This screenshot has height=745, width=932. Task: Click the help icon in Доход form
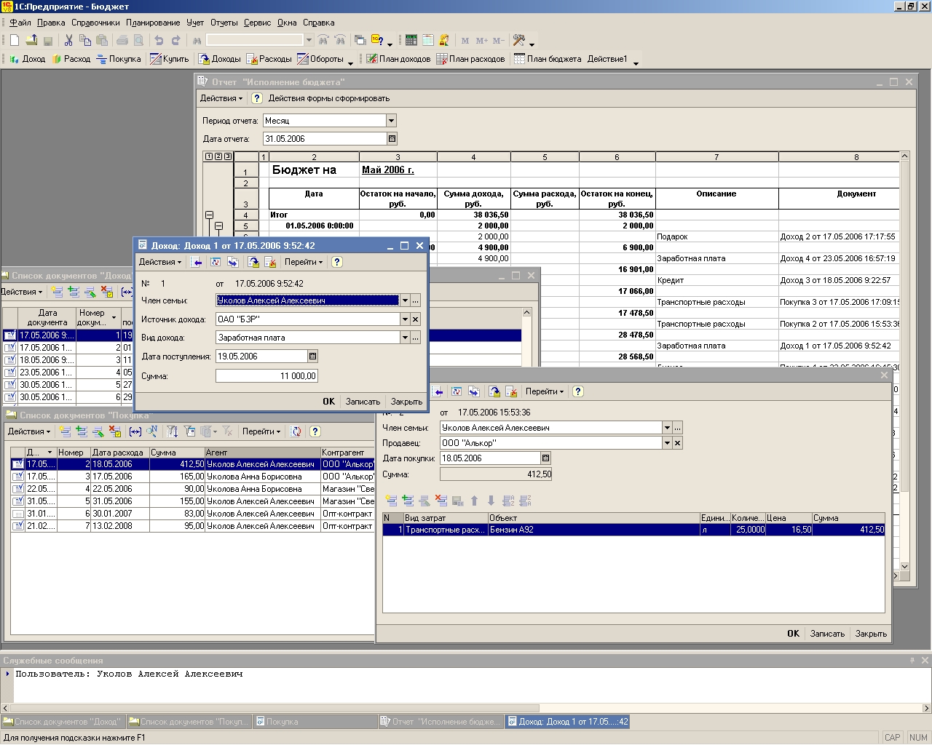point(336,262)
